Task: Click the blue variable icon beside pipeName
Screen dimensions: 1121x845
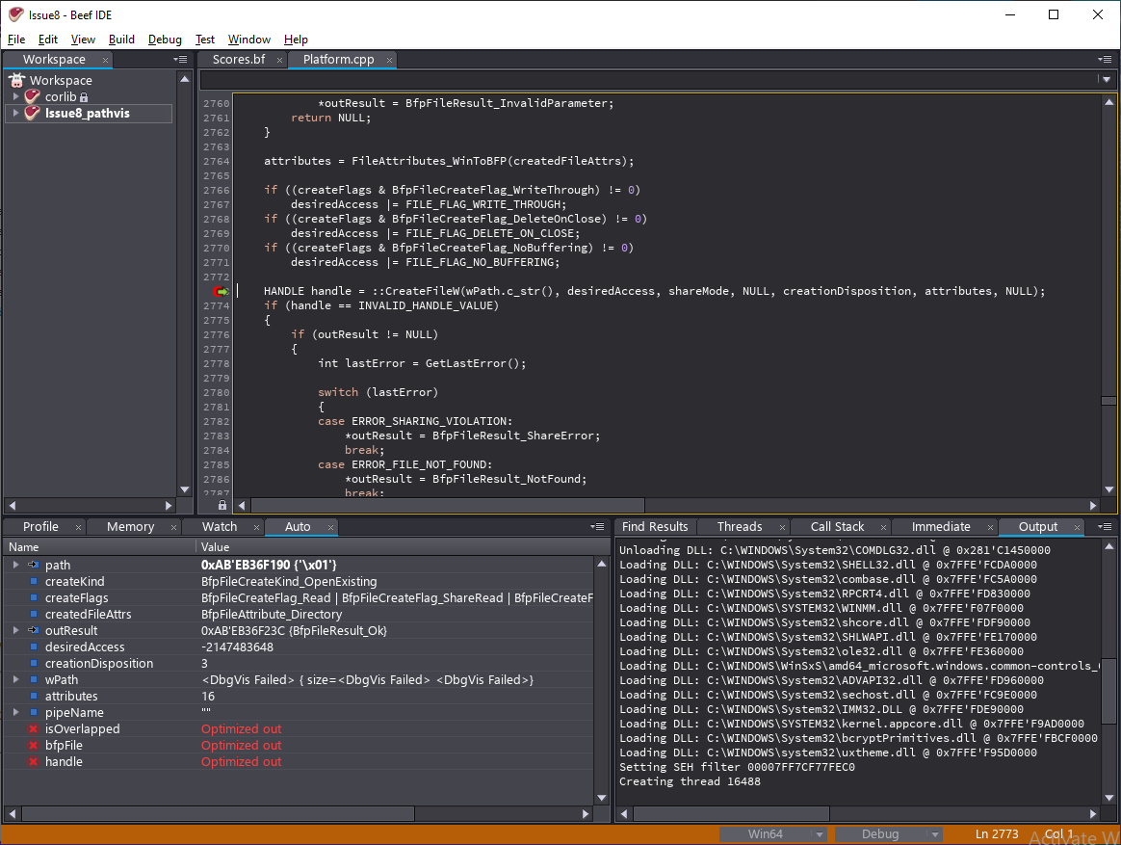Action: pos(33,713)
